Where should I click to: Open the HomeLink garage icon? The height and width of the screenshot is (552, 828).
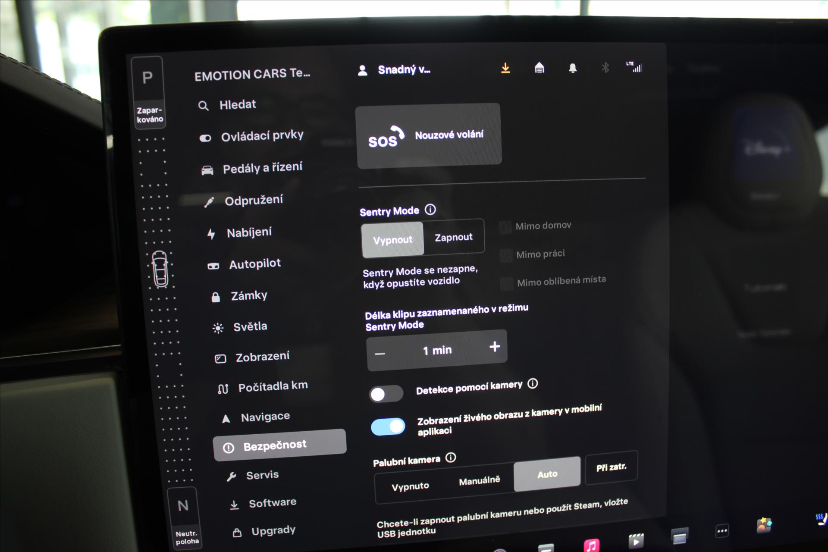[x=539, y=68]
